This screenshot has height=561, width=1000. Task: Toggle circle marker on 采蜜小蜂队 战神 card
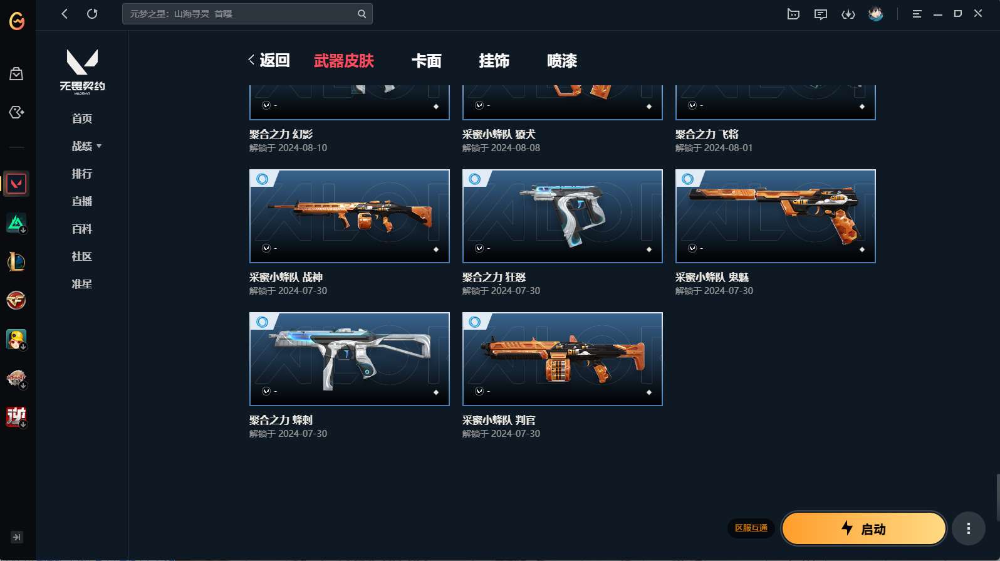pos(262,179)
